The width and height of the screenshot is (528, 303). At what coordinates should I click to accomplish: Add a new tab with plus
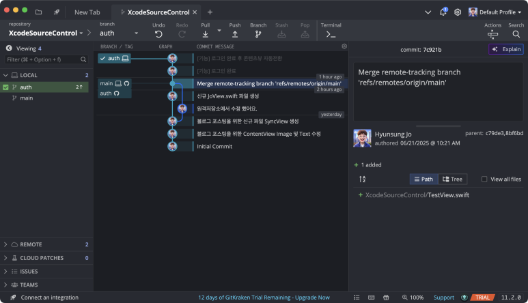pos(210,12)
